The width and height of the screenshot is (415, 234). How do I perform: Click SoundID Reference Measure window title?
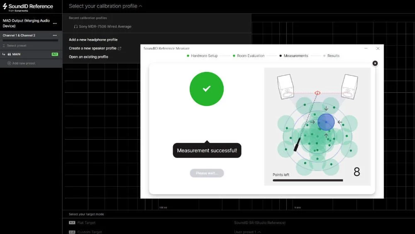point(166,49)
